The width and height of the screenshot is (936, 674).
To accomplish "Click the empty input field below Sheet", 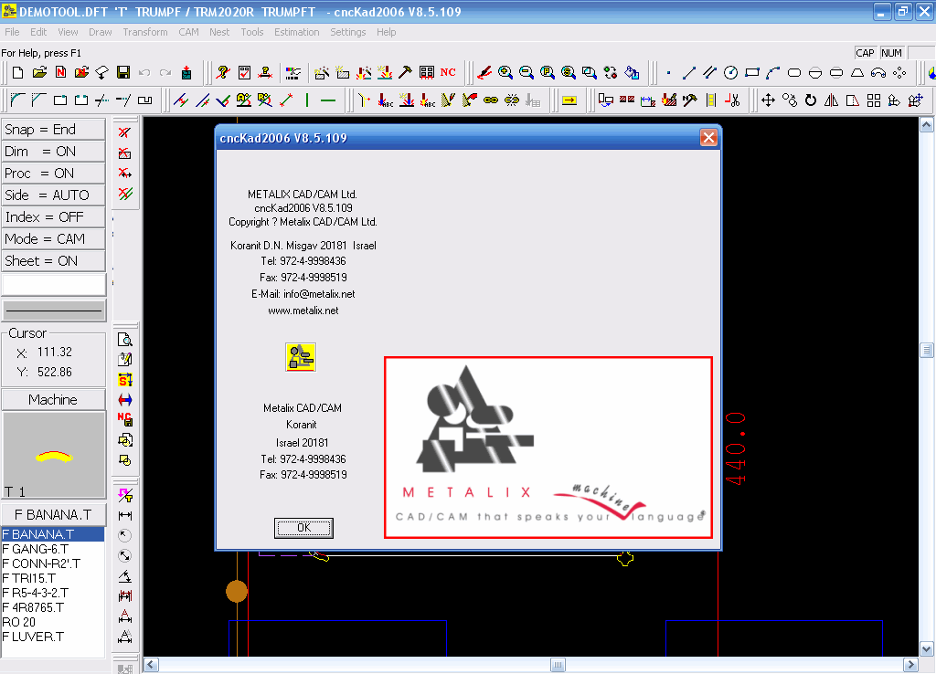I will click(x=54, y=285).
